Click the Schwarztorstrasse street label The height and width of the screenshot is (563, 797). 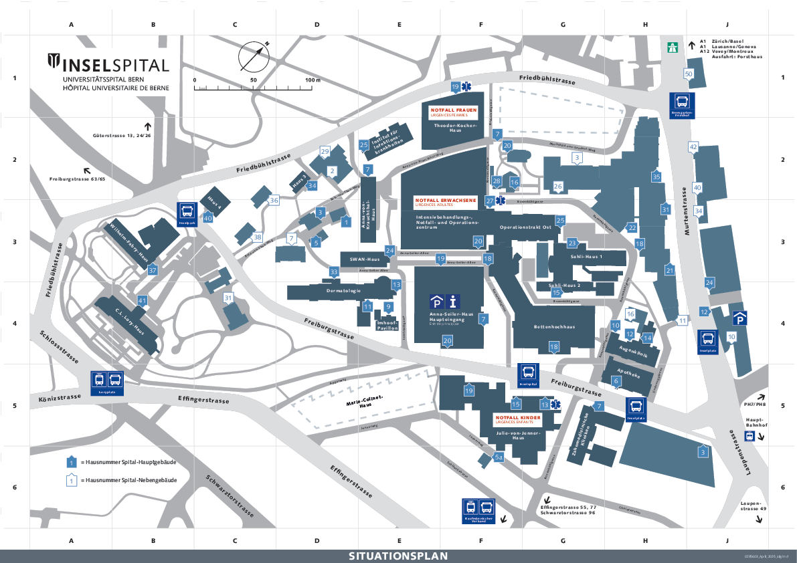[230, 496]
